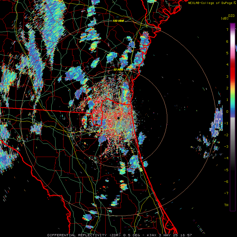This screenshot has width=237, height=237.
Task: Click the 50 NMI range ring label
Action: (118, 70)
